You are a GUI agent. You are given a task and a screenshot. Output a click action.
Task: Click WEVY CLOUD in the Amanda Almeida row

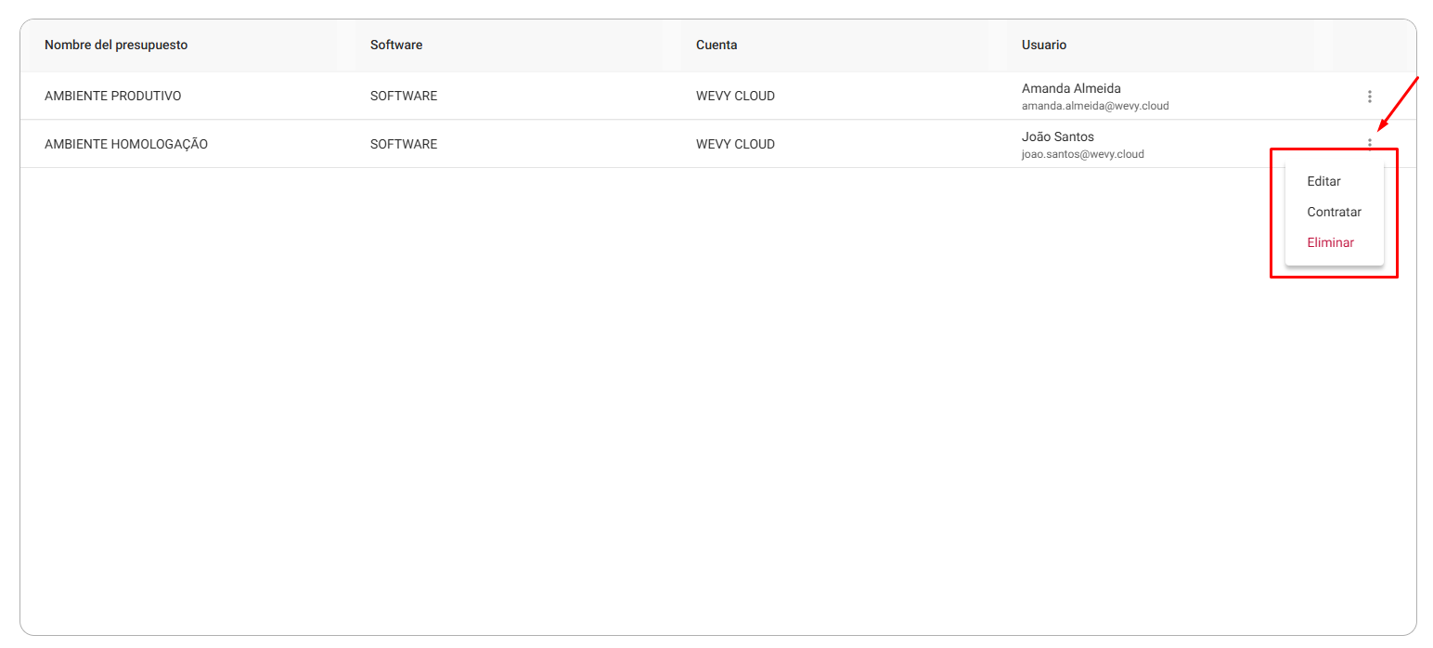pos(735,96)
